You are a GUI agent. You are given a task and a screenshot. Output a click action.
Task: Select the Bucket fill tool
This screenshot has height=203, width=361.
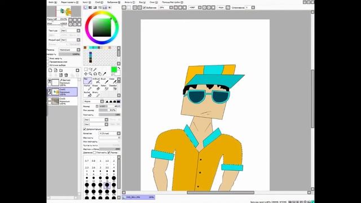pyautogui.click(x=87, y=94)
